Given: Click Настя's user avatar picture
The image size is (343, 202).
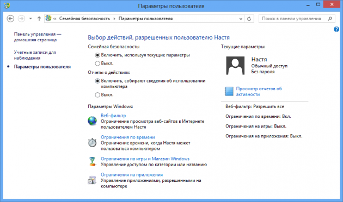Looking at the screenshot, I should point(235,66).
